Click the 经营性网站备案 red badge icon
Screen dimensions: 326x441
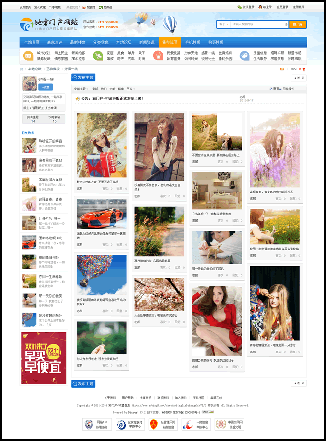(x=153, y=424)
